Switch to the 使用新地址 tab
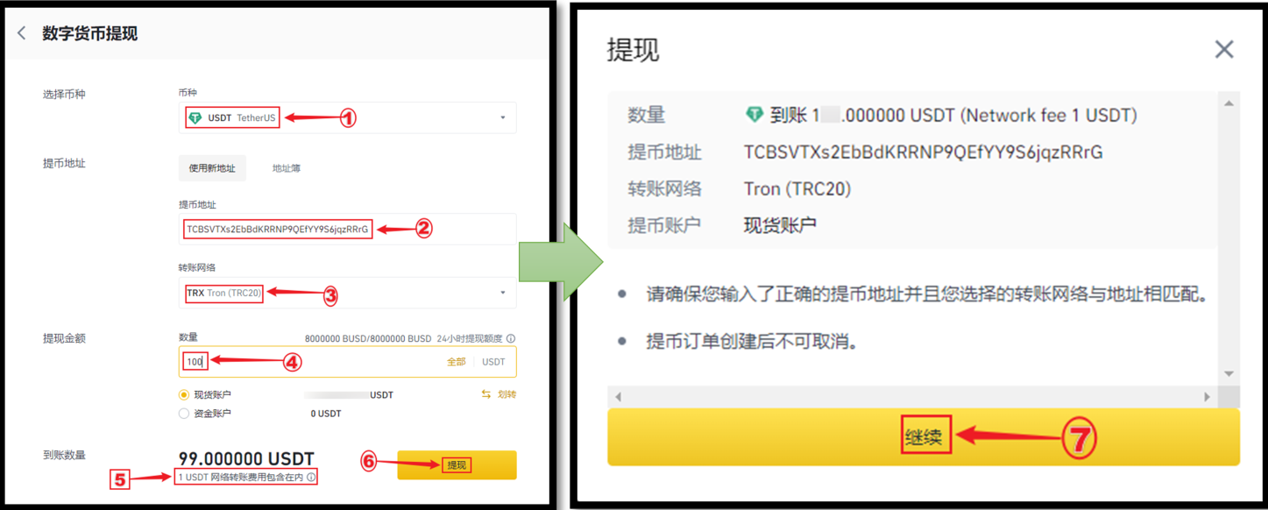 (212, 168)
